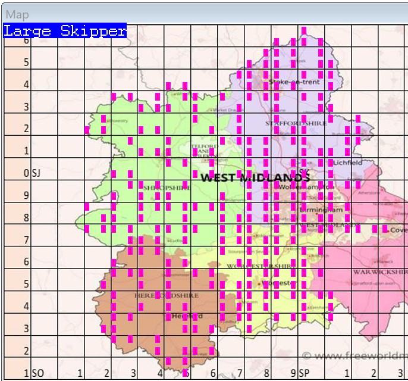
Task: Click the Stoke-on-trent city label
Action: 294,82
